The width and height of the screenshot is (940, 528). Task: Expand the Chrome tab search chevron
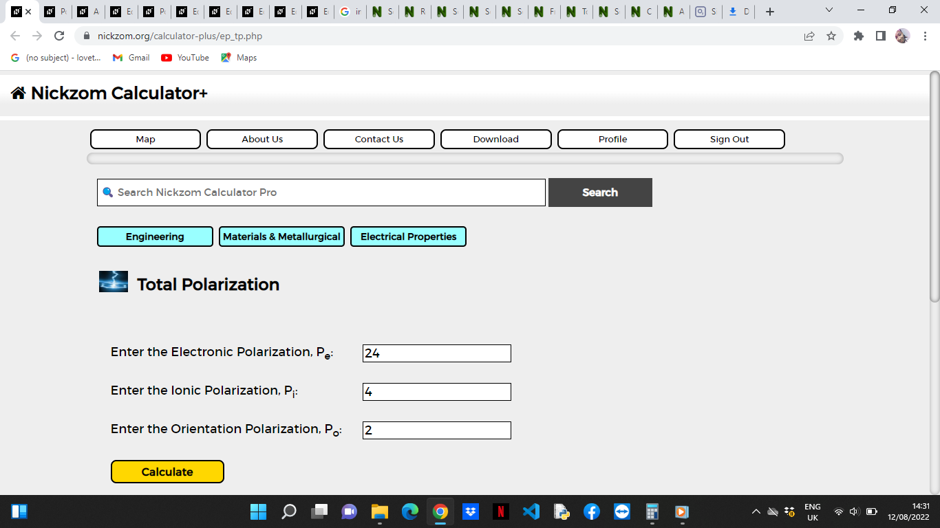coord(829,10)
